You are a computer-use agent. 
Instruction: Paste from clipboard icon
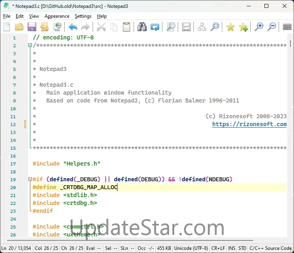tap(127, 27)
